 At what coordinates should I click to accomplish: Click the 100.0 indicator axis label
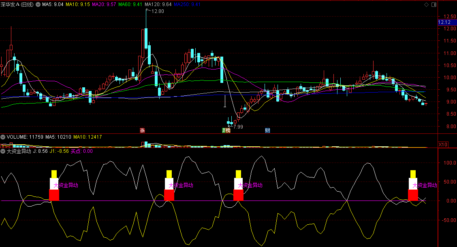tap(450, 163)
